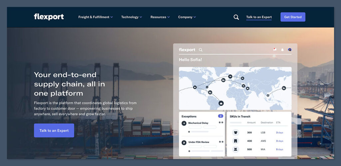
Task: Click the 3 days ETA in the LGB row
Action: pos(279,132)
